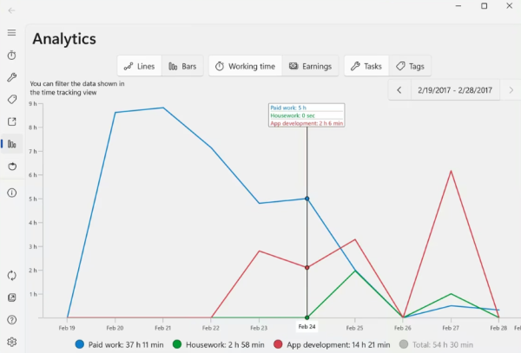Click the 'Housework: 2 h 58 min' legend text
Viewport: 521px width, 353px height.
pos(225,344)
